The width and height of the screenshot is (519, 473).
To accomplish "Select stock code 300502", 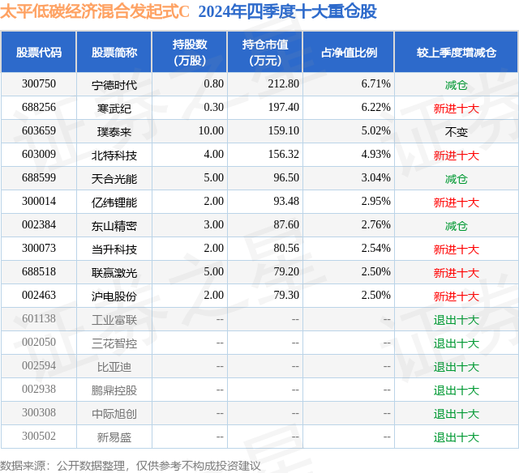I will pyautogui.click(x=39, y=436).
